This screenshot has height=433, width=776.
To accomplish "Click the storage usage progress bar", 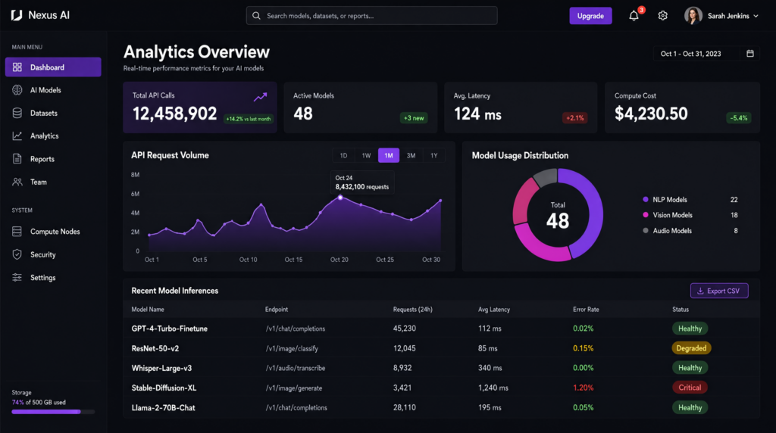I will [53, 411].
